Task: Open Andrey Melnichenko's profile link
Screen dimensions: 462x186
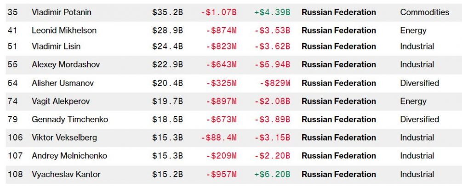Action: (69, 156)
